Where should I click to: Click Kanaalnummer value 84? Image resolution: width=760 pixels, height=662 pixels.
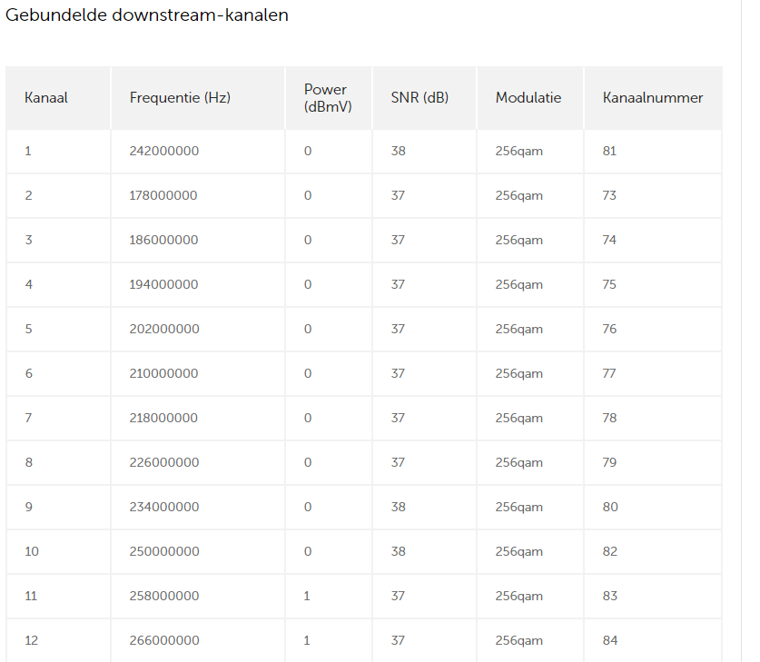coord(610,641)
